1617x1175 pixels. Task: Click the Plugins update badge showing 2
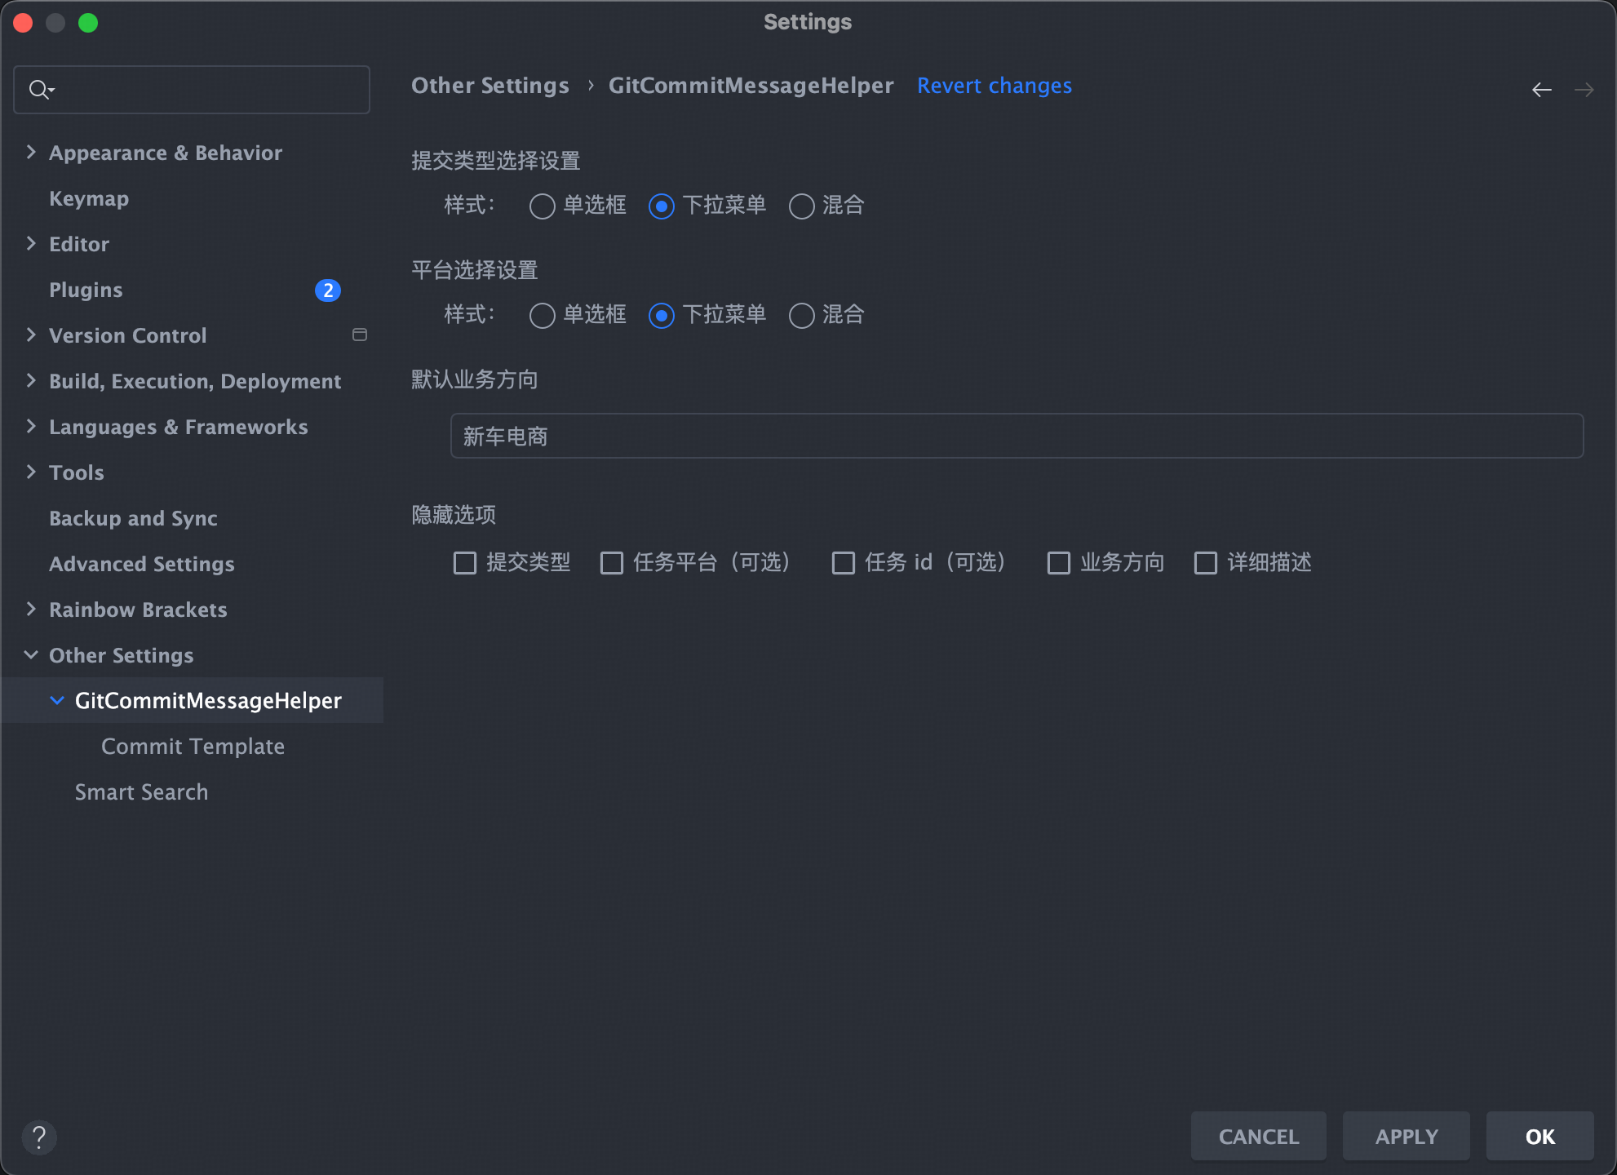pos(327,290)
